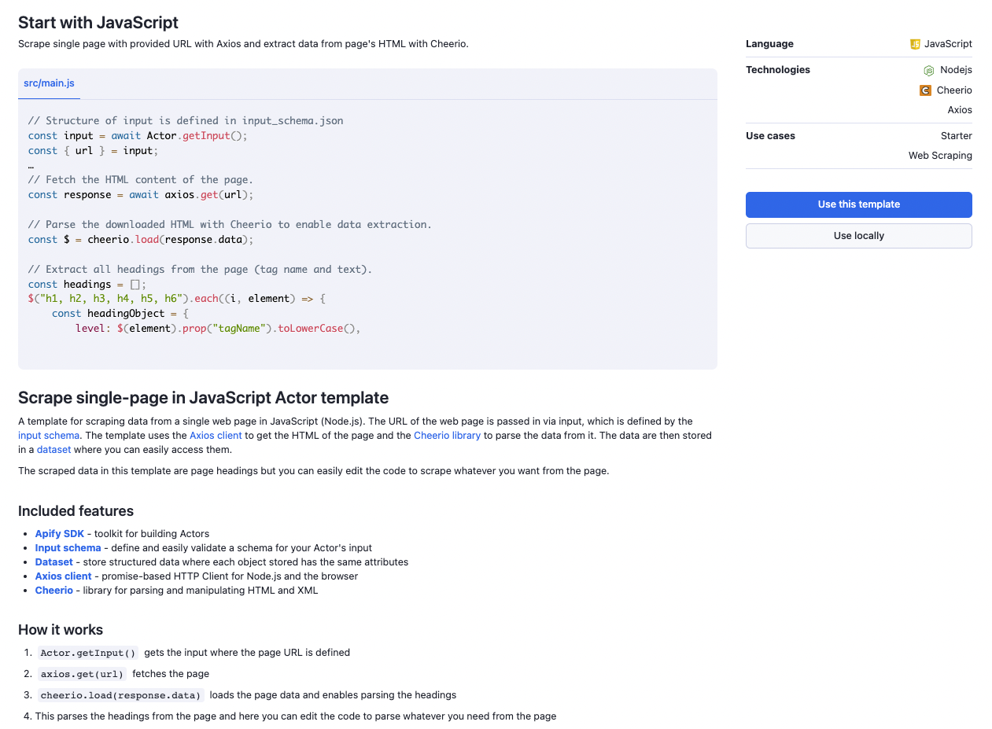Click the Scrape single-page heading
The height and width of the screenshot is (729, 992).
tap(203, 398)
